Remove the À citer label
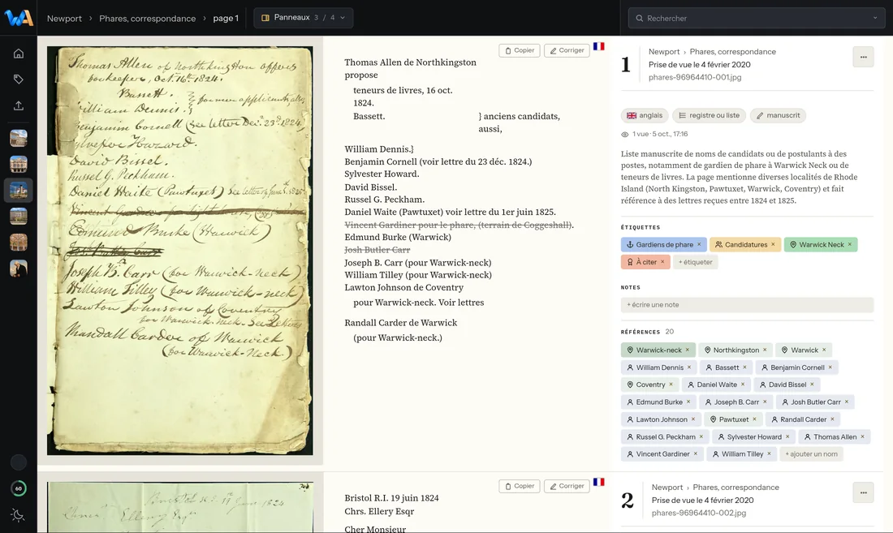Image resolution: width=893 pixels, height=533 pixels. click(662, 262)
